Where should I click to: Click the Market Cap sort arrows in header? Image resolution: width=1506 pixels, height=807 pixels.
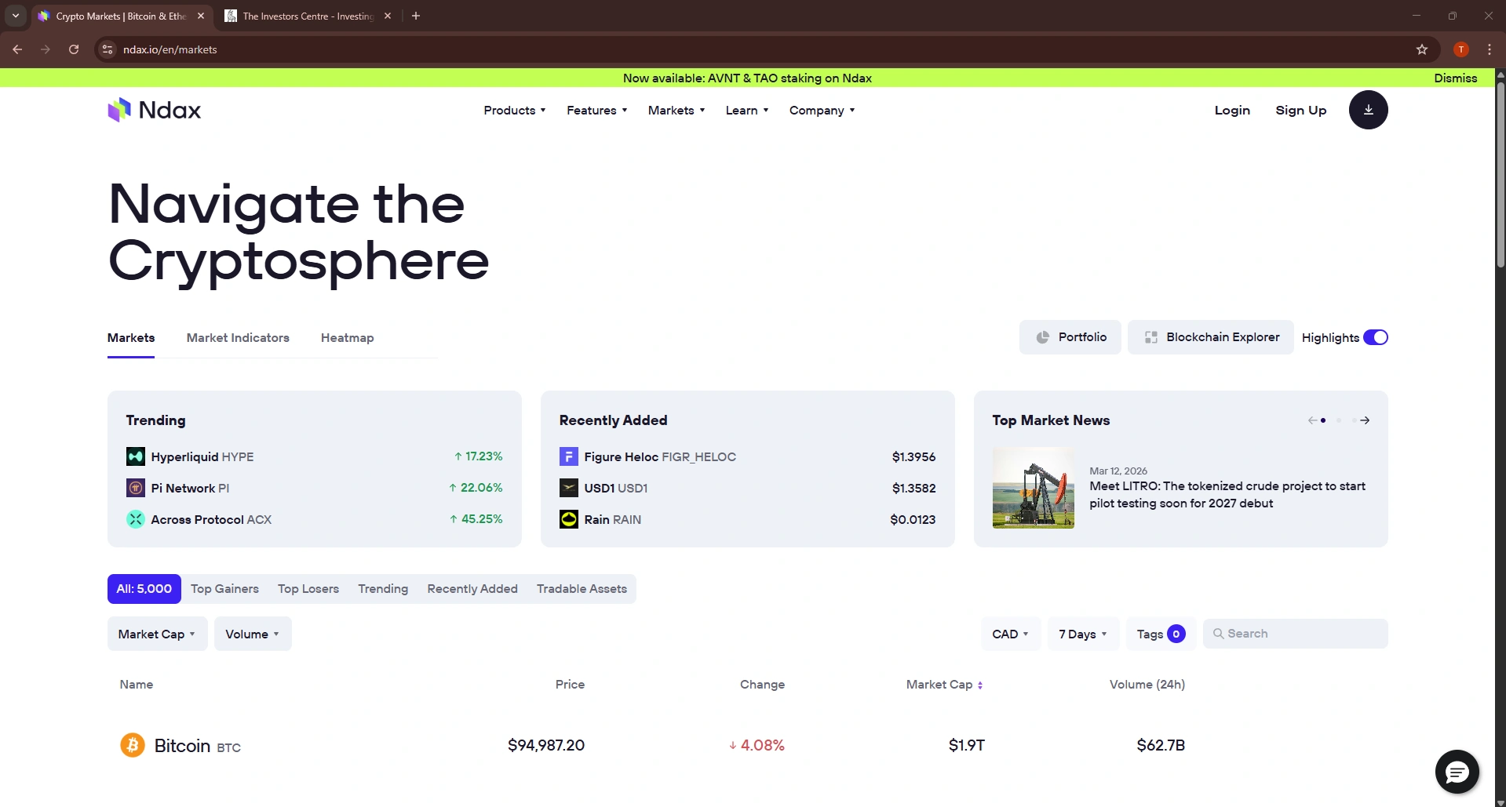coord(980,685)
